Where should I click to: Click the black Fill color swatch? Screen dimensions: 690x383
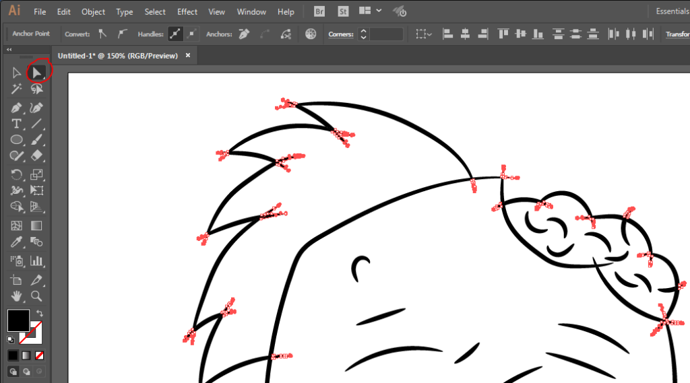pyautogui.click(x=18, y=320)
